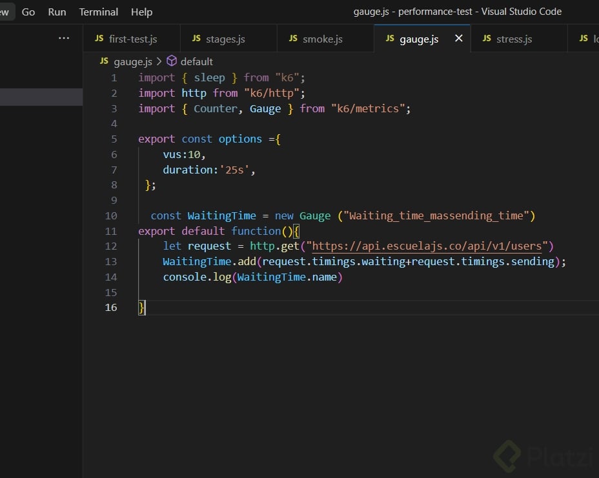599x478 pixels.
Task: Open the Run menu
Action: coord(57,12)
